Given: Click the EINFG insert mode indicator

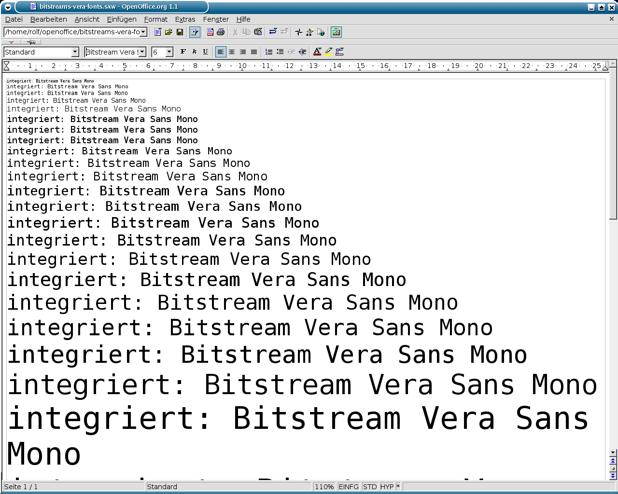Looking at the screenshot, I should tap(349, 487).
